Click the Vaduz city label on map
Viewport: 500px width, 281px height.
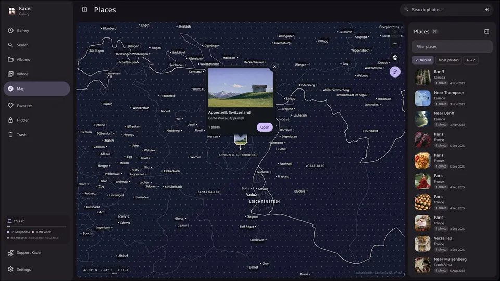251,194
